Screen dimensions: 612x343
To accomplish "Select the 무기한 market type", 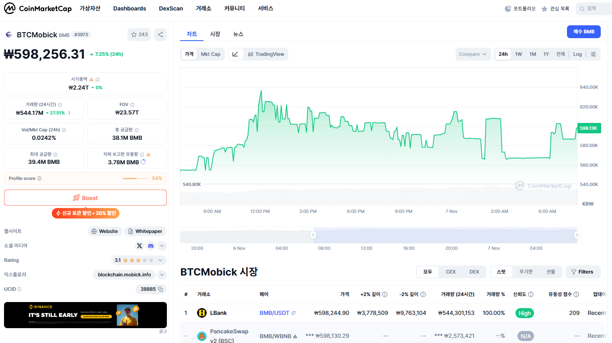I will click(526, 272).
